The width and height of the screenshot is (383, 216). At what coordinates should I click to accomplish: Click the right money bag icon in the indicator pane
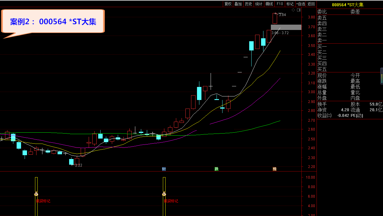coord(164,194)
